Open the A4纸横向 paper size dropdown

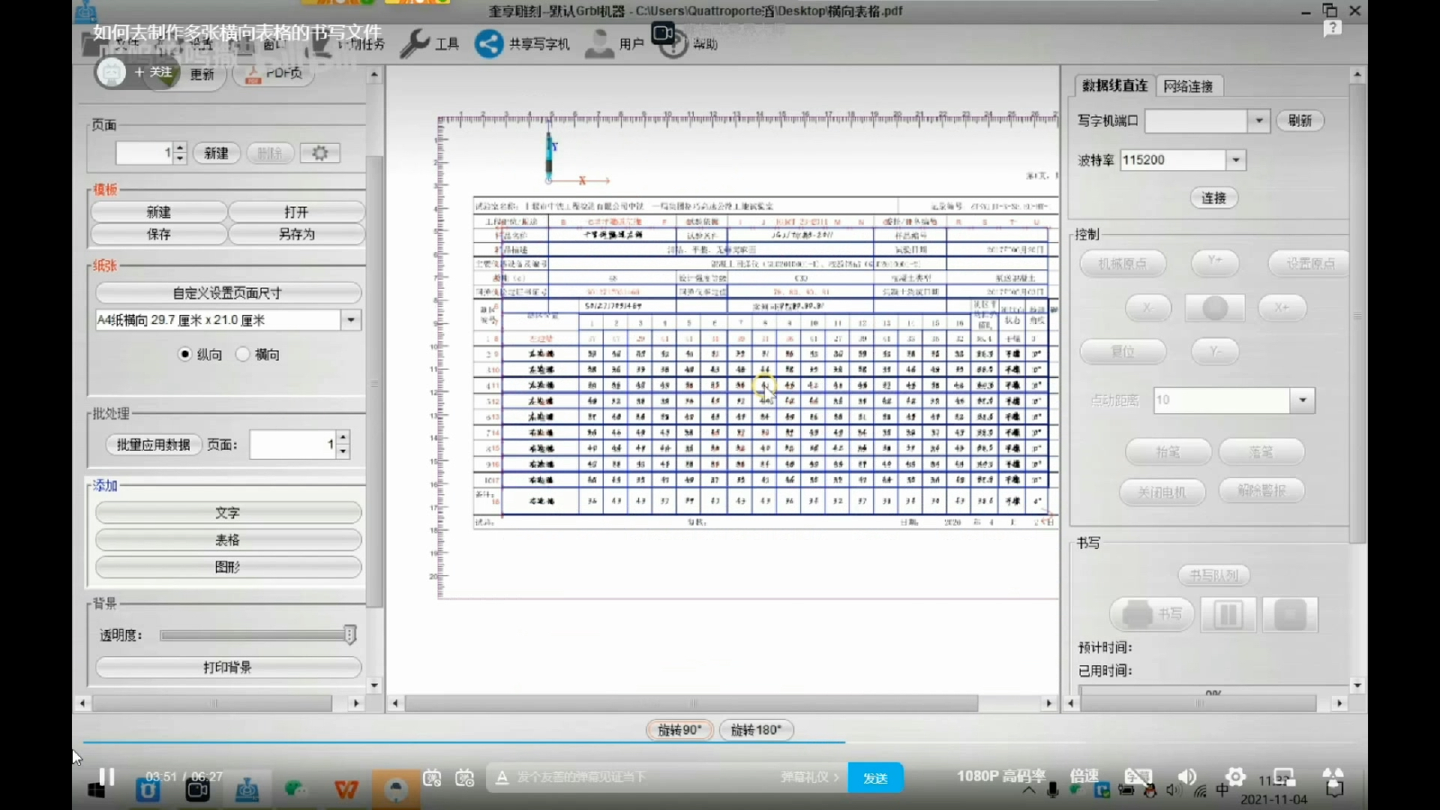(x=350, y=320)
